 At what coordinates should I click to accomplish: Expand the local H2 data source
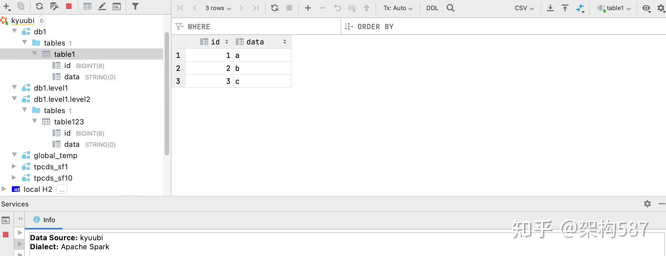click(4, 189)
